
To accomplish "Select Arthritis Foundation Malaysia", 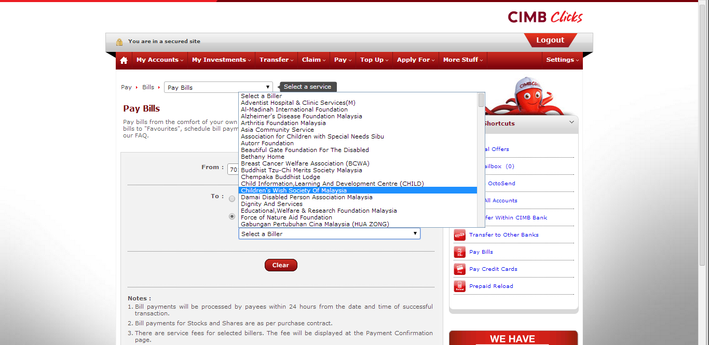I will [358, 123].
